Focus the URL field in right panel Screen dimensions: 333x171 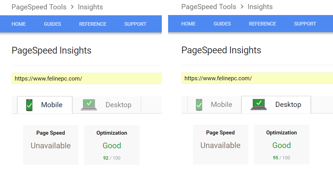point(257,78)
